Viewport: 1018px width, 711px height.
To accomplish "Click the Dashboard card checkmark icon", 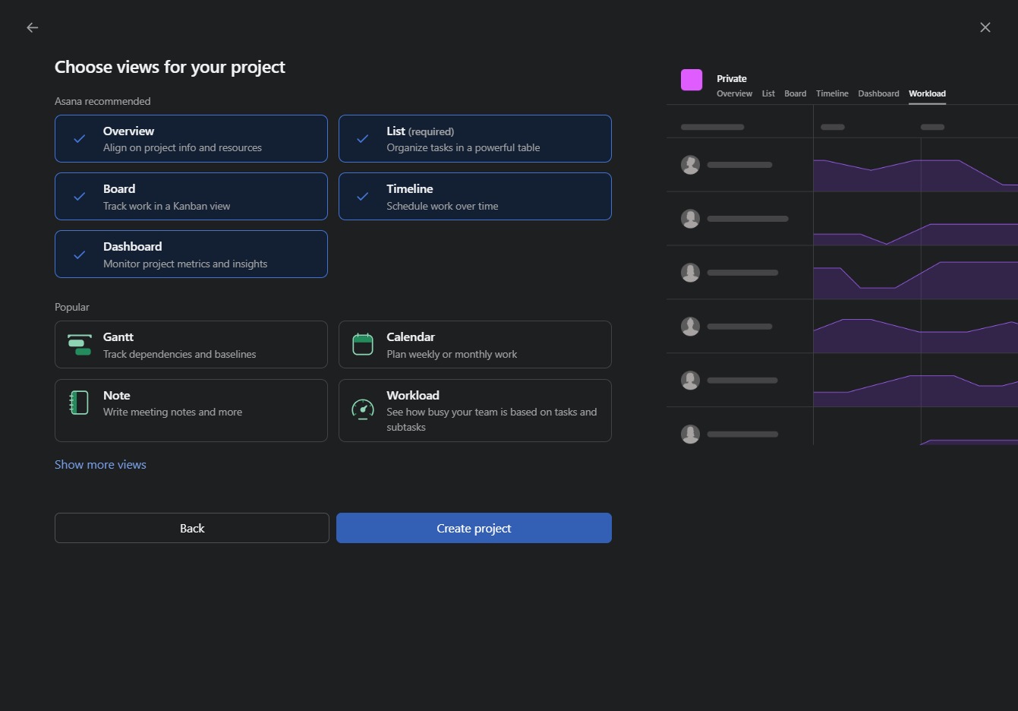I will (79, 254).
